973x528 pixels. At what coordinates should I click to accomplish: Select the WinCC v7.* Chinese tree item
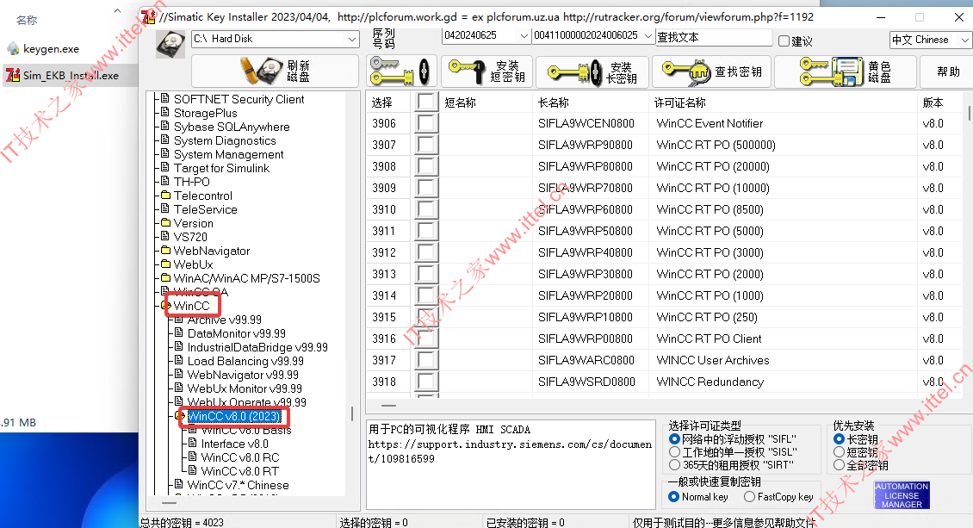click(238, 485)
